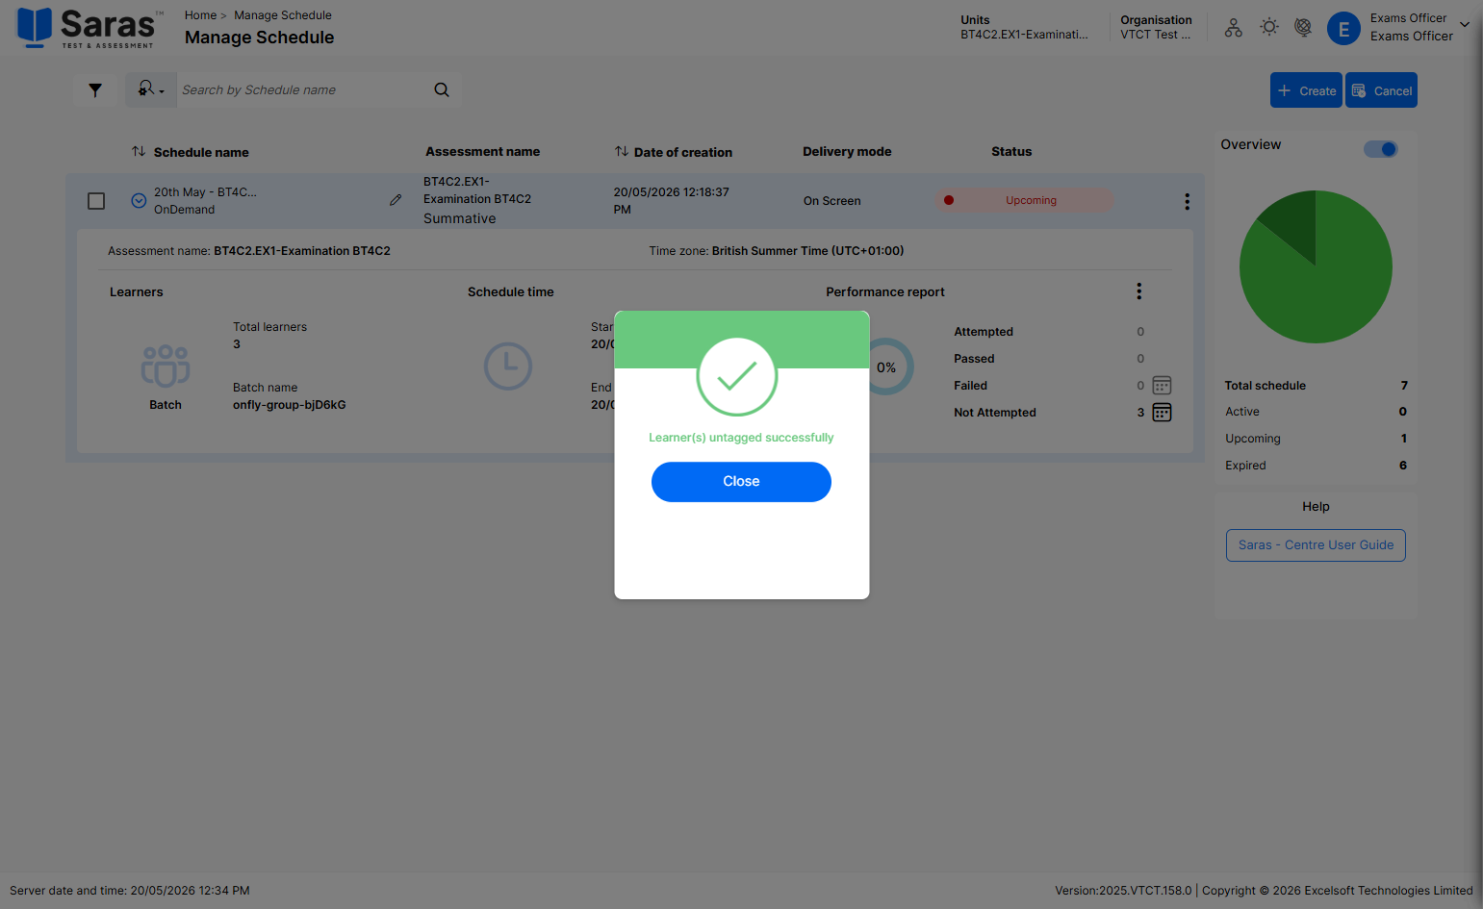
Task: Open Performance report three-dot menu
Action: coord(1138,291)
